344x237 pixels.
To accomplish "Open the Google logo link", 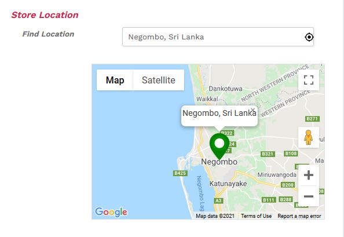I will [111, 212].
